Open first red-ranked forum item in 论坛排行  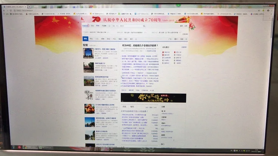(x=166, y=52)
